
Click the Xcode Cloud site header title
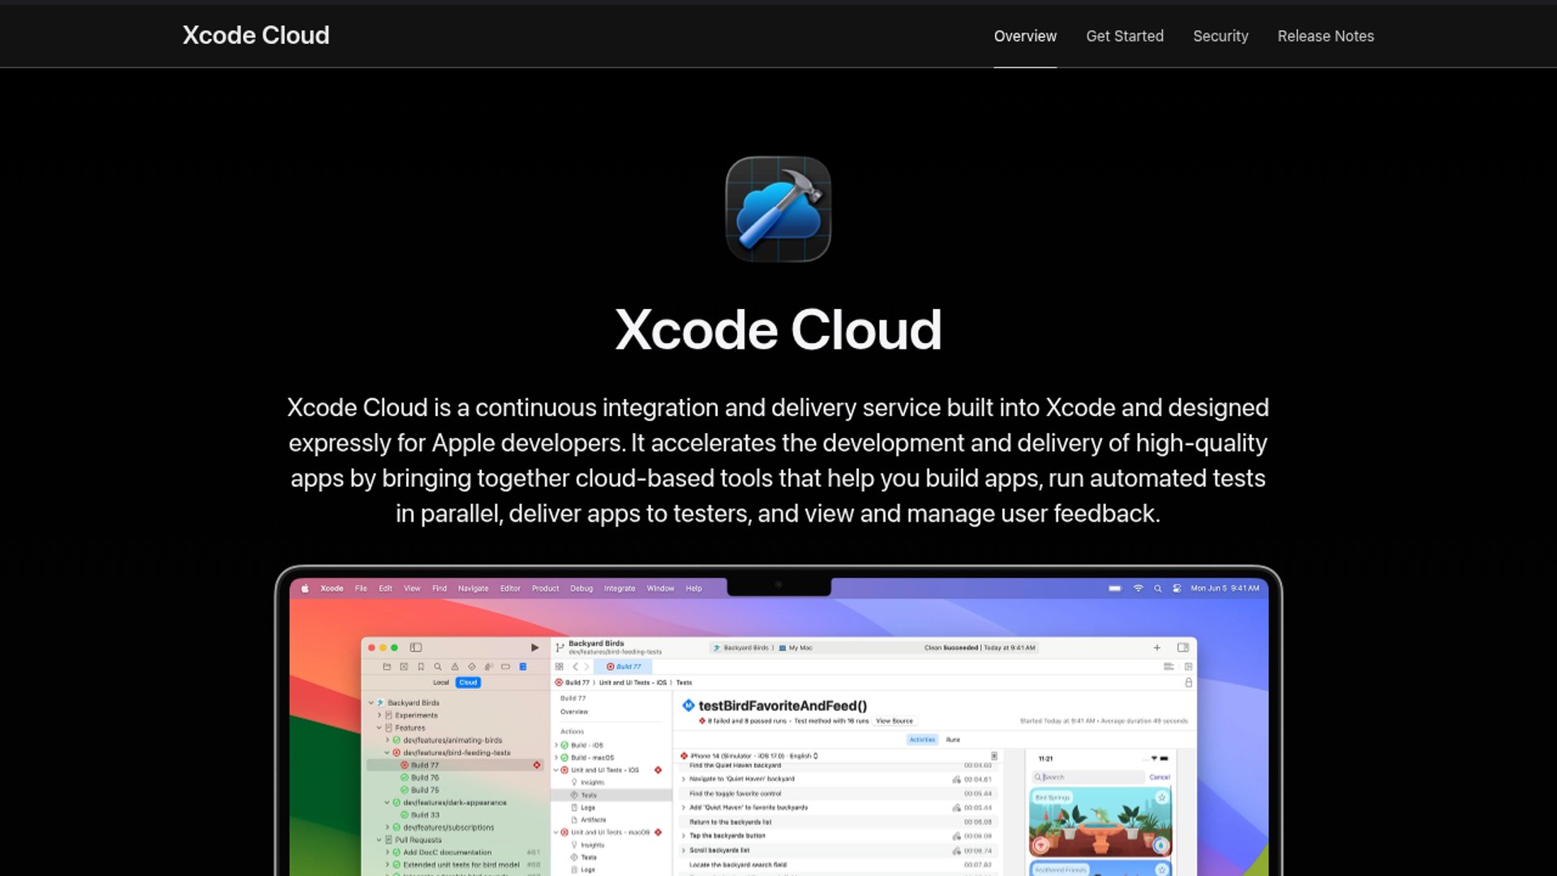256,36
